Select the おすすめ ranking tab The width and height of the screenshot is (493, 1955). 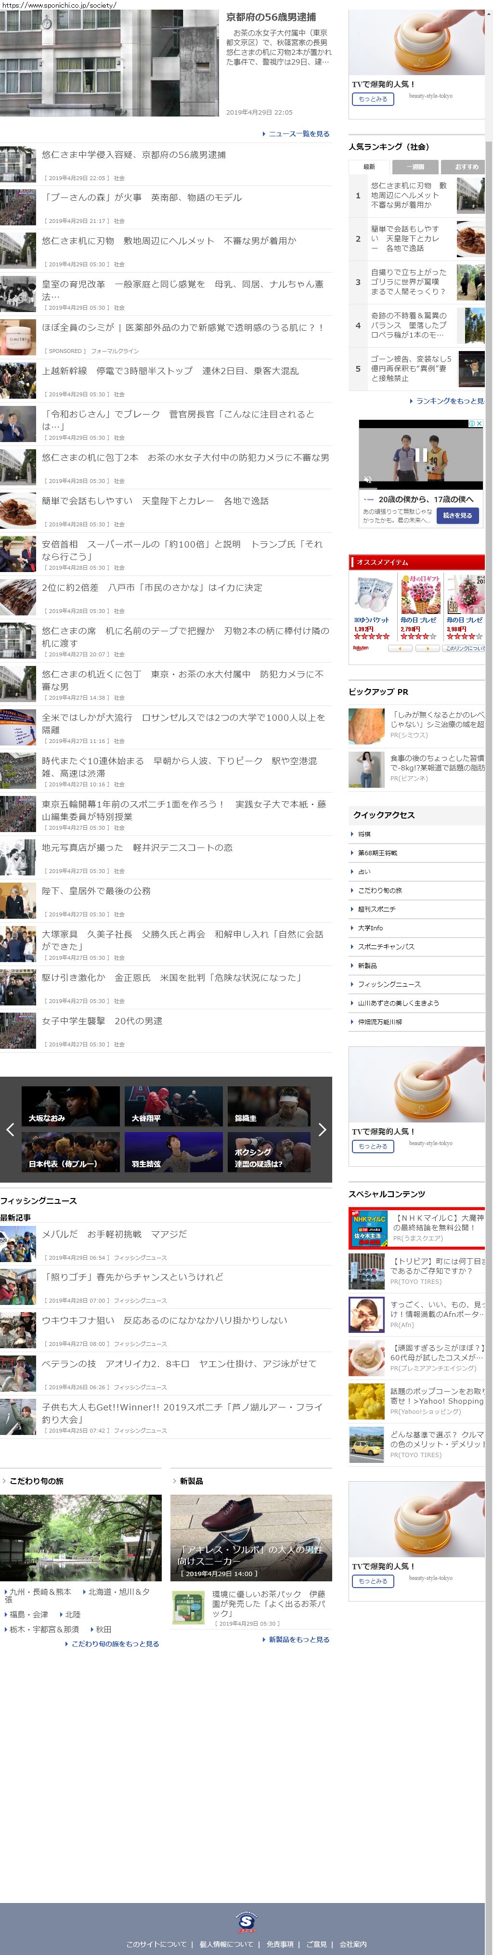466,166
